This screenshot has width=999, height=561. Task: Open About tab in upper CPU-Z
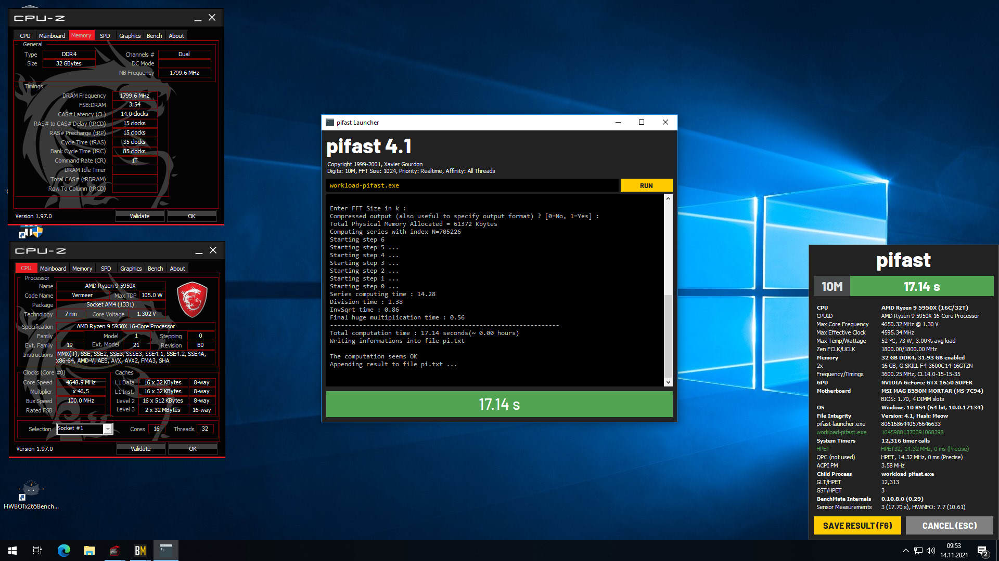pos(176,36)
